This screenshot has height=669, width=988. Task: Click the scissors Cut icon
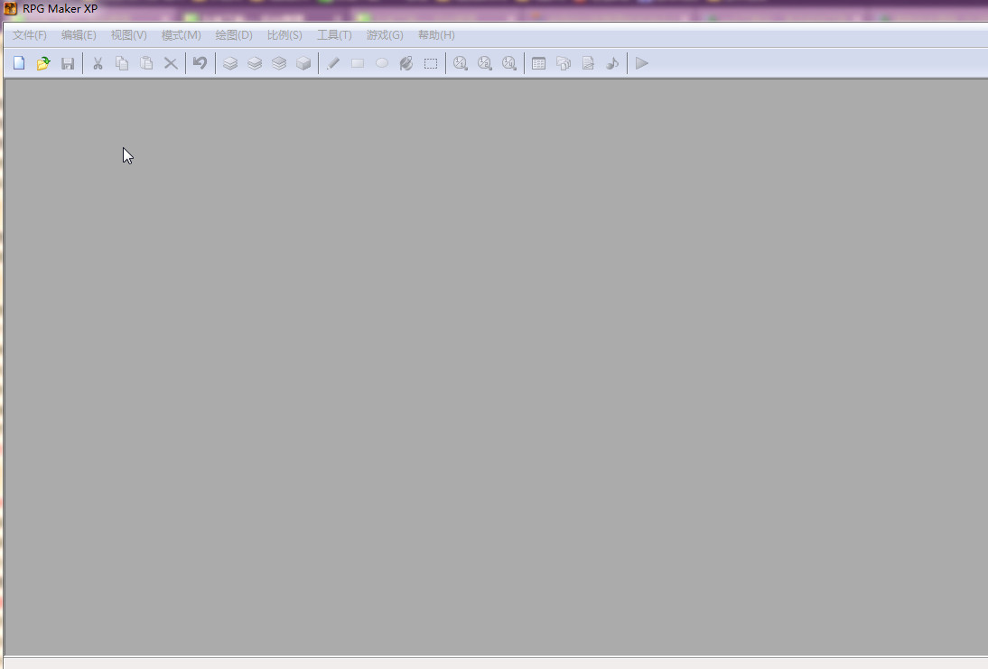[98, 63]
